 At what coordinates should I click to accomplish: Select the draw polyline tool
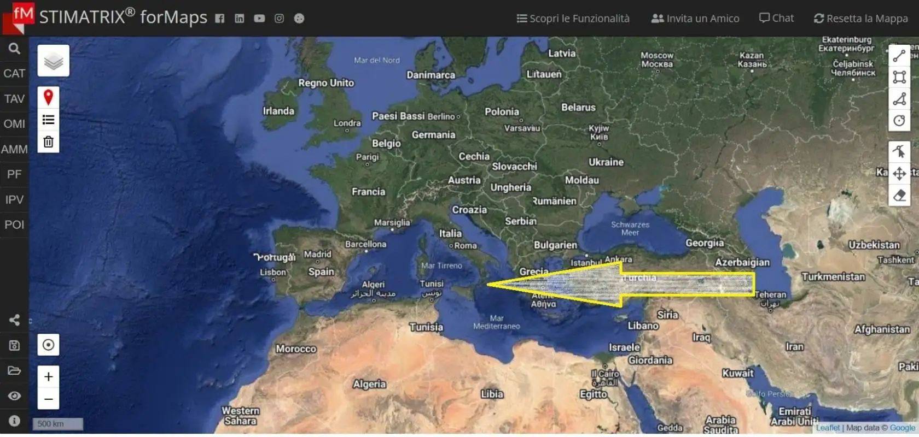click(x=899, y=56)
